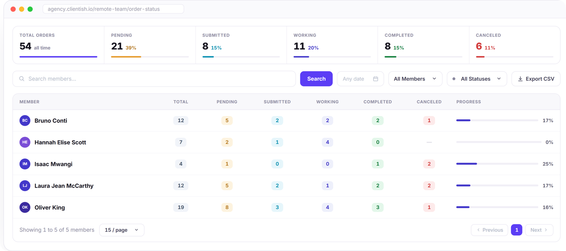Click the download icon on Export CSV
The height and width of the screenshot is (251, 566).
click(520, 79)
